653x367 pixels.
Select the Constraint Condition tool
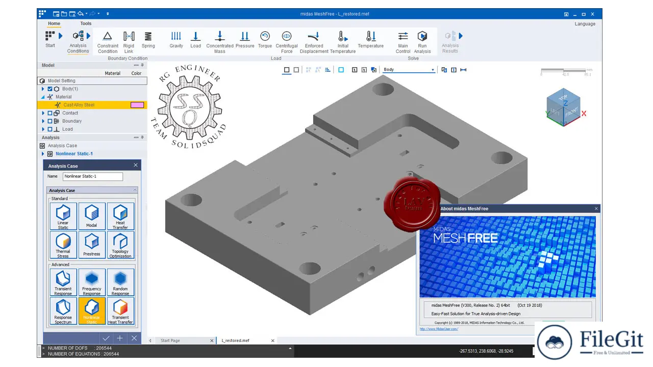click(x=108, y=42)
